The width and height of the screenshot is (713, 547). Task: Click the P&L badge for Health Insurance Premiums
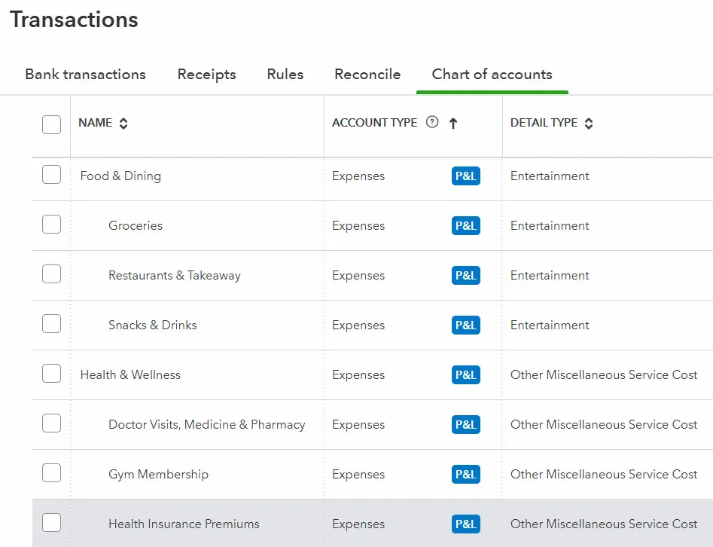click(x=466, y=524)
